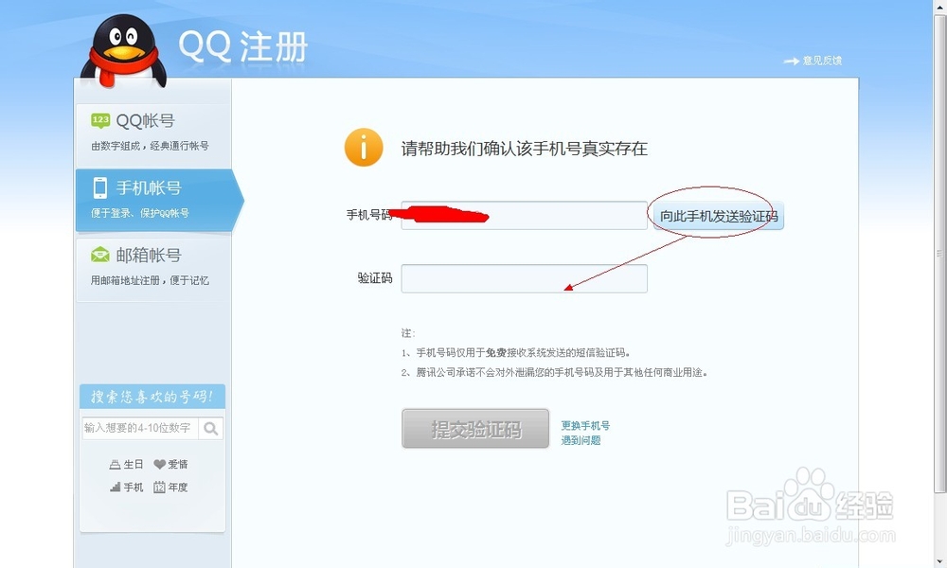The image size is (947, 568).
Task: Click the 搜索您喜欢的号码! banner
Action: pos(152,397)
